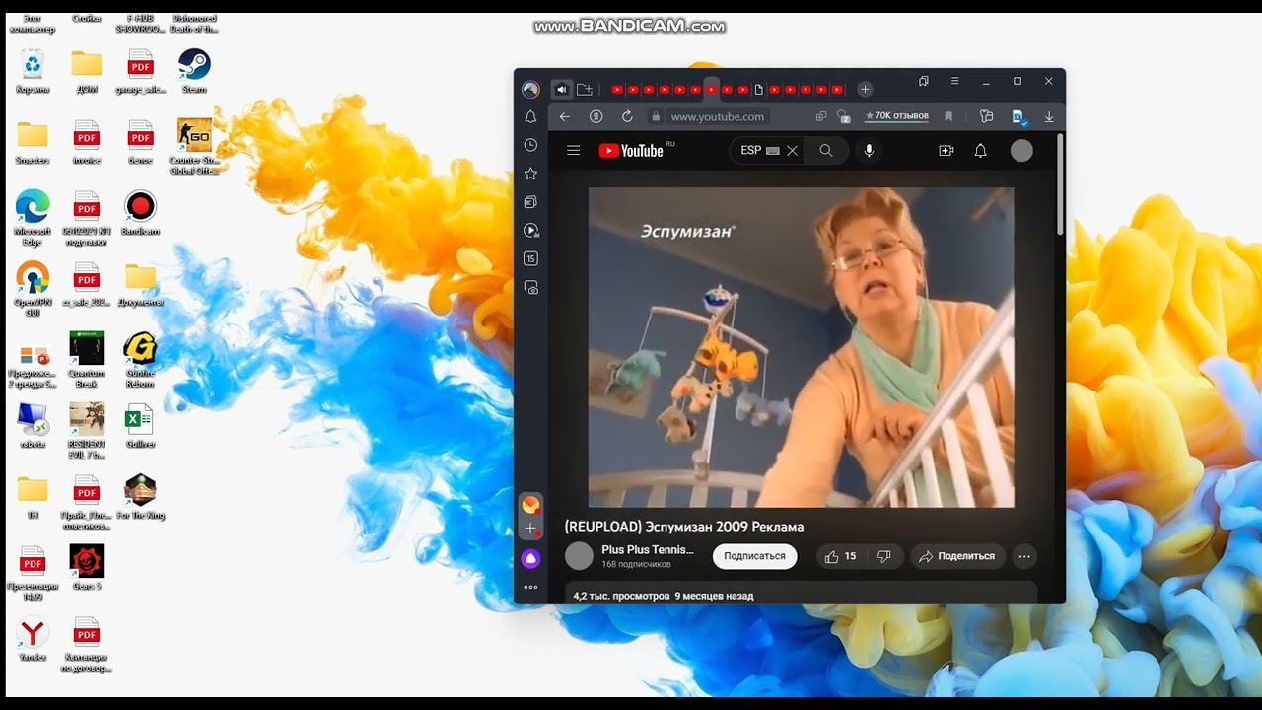This screenshot has height=710, width=1262.
Task: Open the Gears 5 desktop shortcut
Action: [87, 568]
